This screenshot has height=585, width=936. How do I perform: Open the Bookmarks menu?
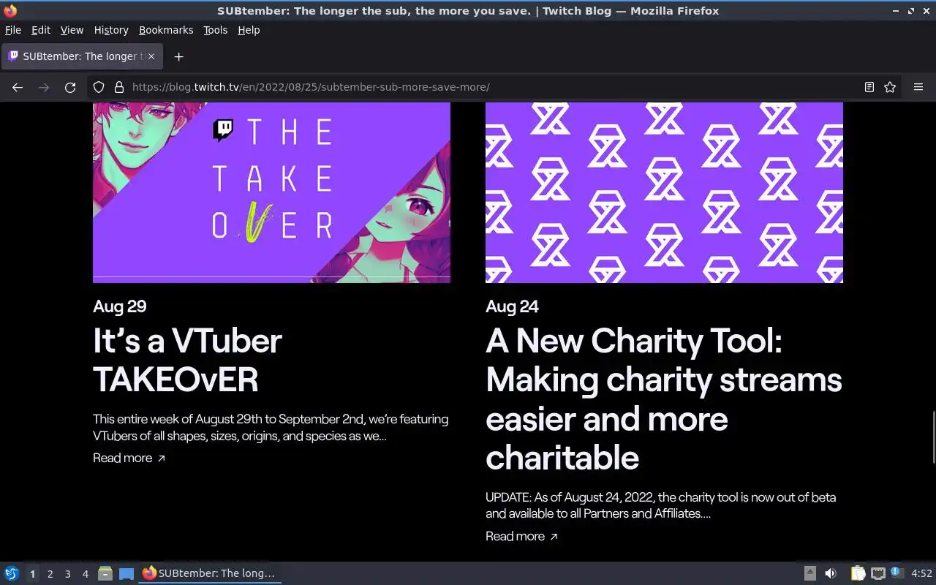[x=166, y=30]
